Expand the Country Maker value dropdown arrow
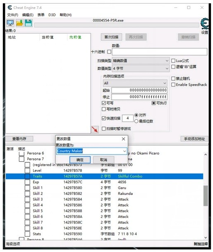 [124, 151]
